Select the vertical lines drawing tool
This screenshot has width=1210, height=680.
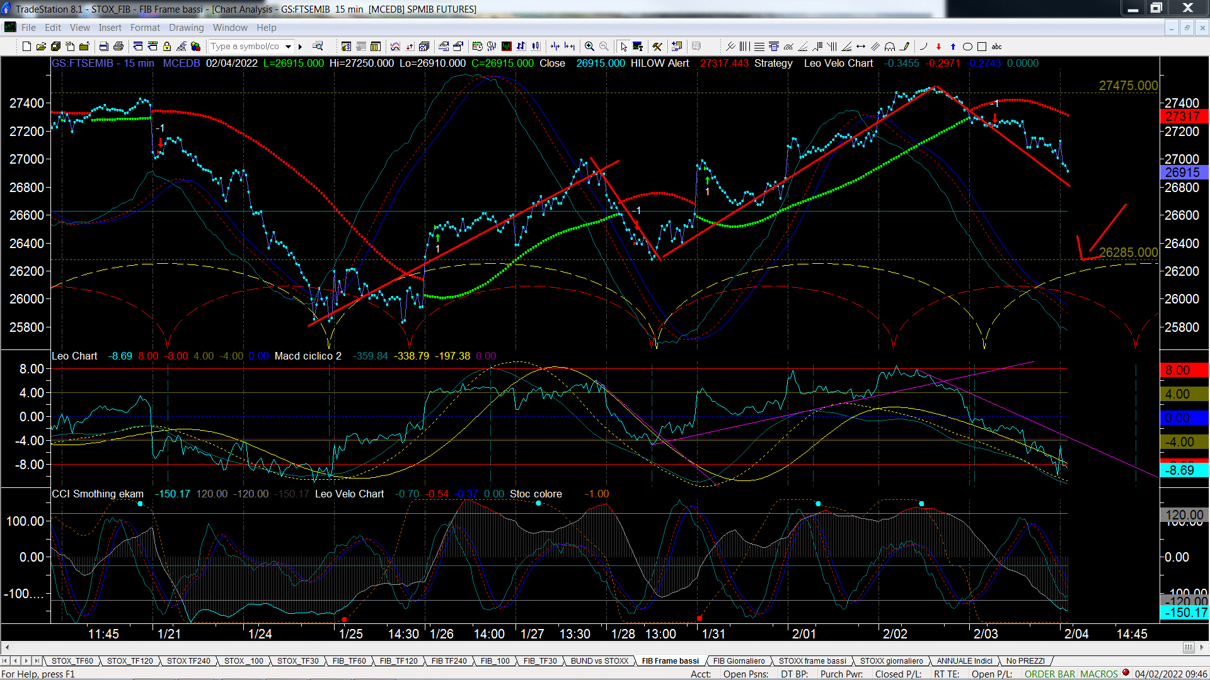pos(745,47)
